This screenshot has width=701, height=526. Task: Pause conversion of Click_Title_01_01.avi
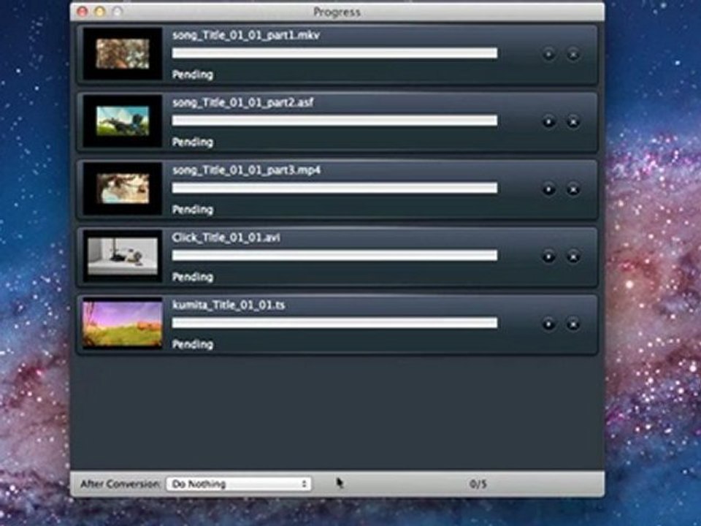548,256
